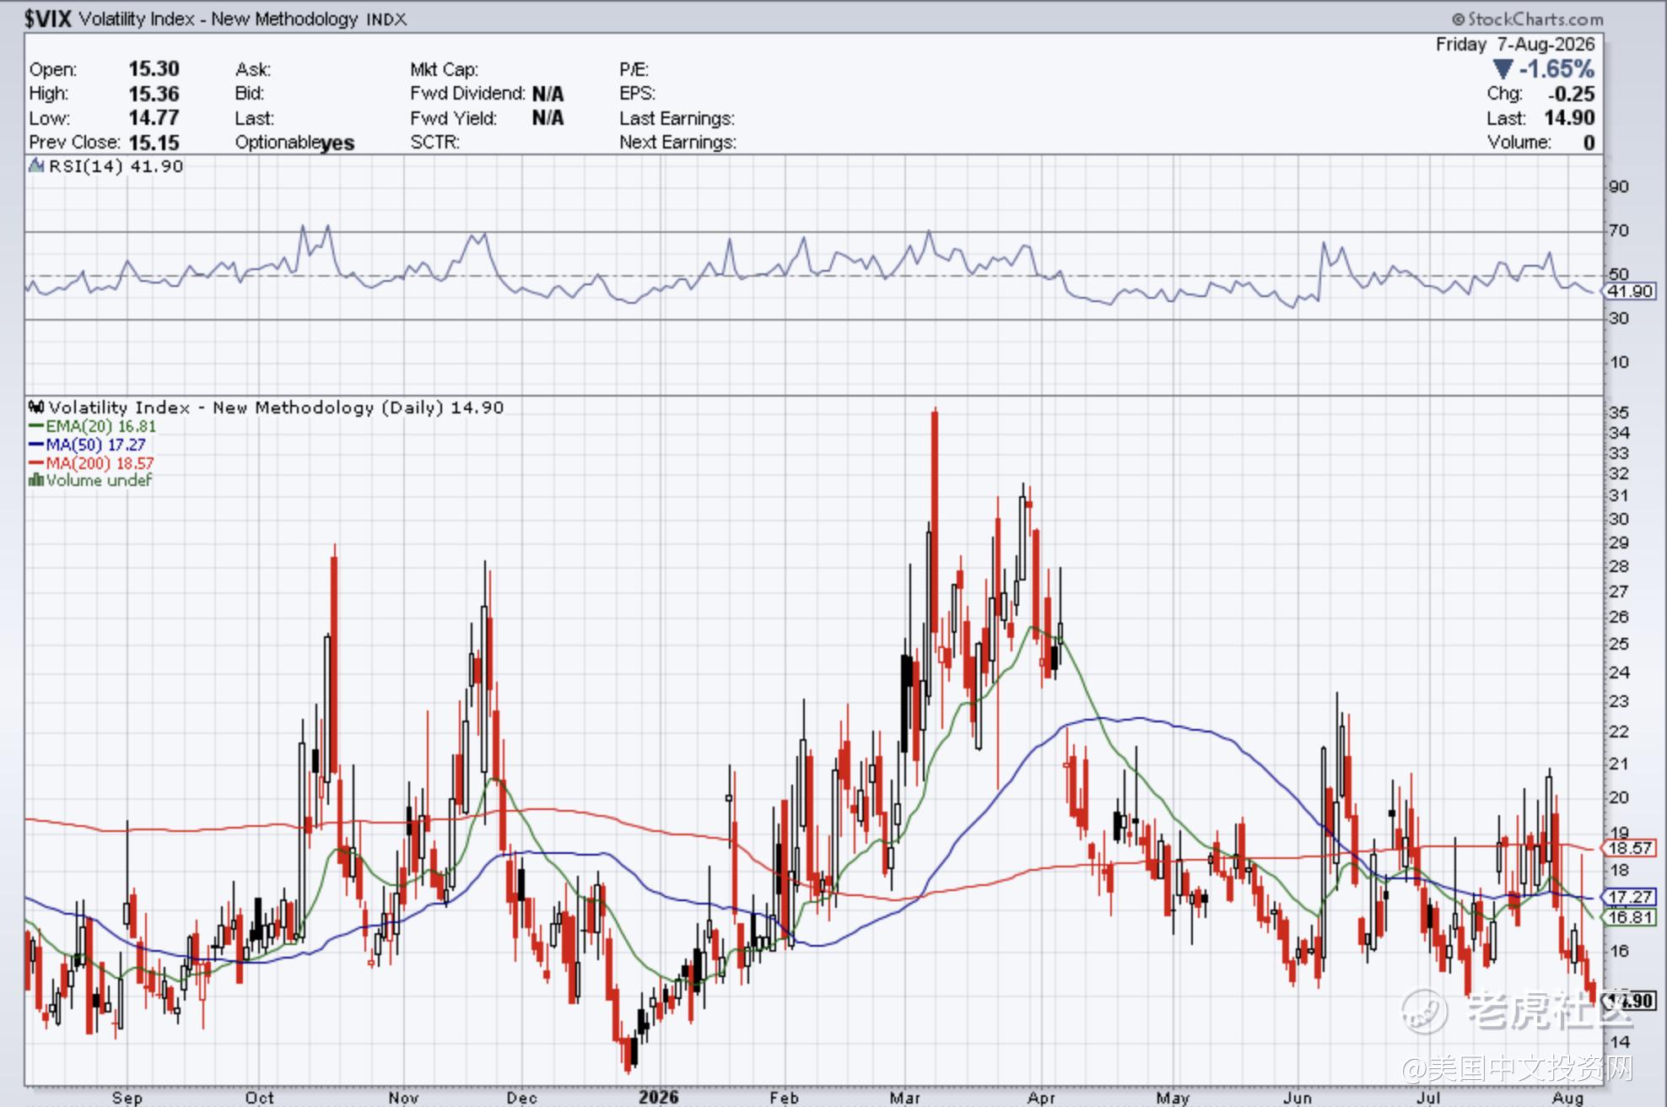Screen dimensions: 1667x1107
Task: Click the 90 level on RSI axis
Action: 1619,186
